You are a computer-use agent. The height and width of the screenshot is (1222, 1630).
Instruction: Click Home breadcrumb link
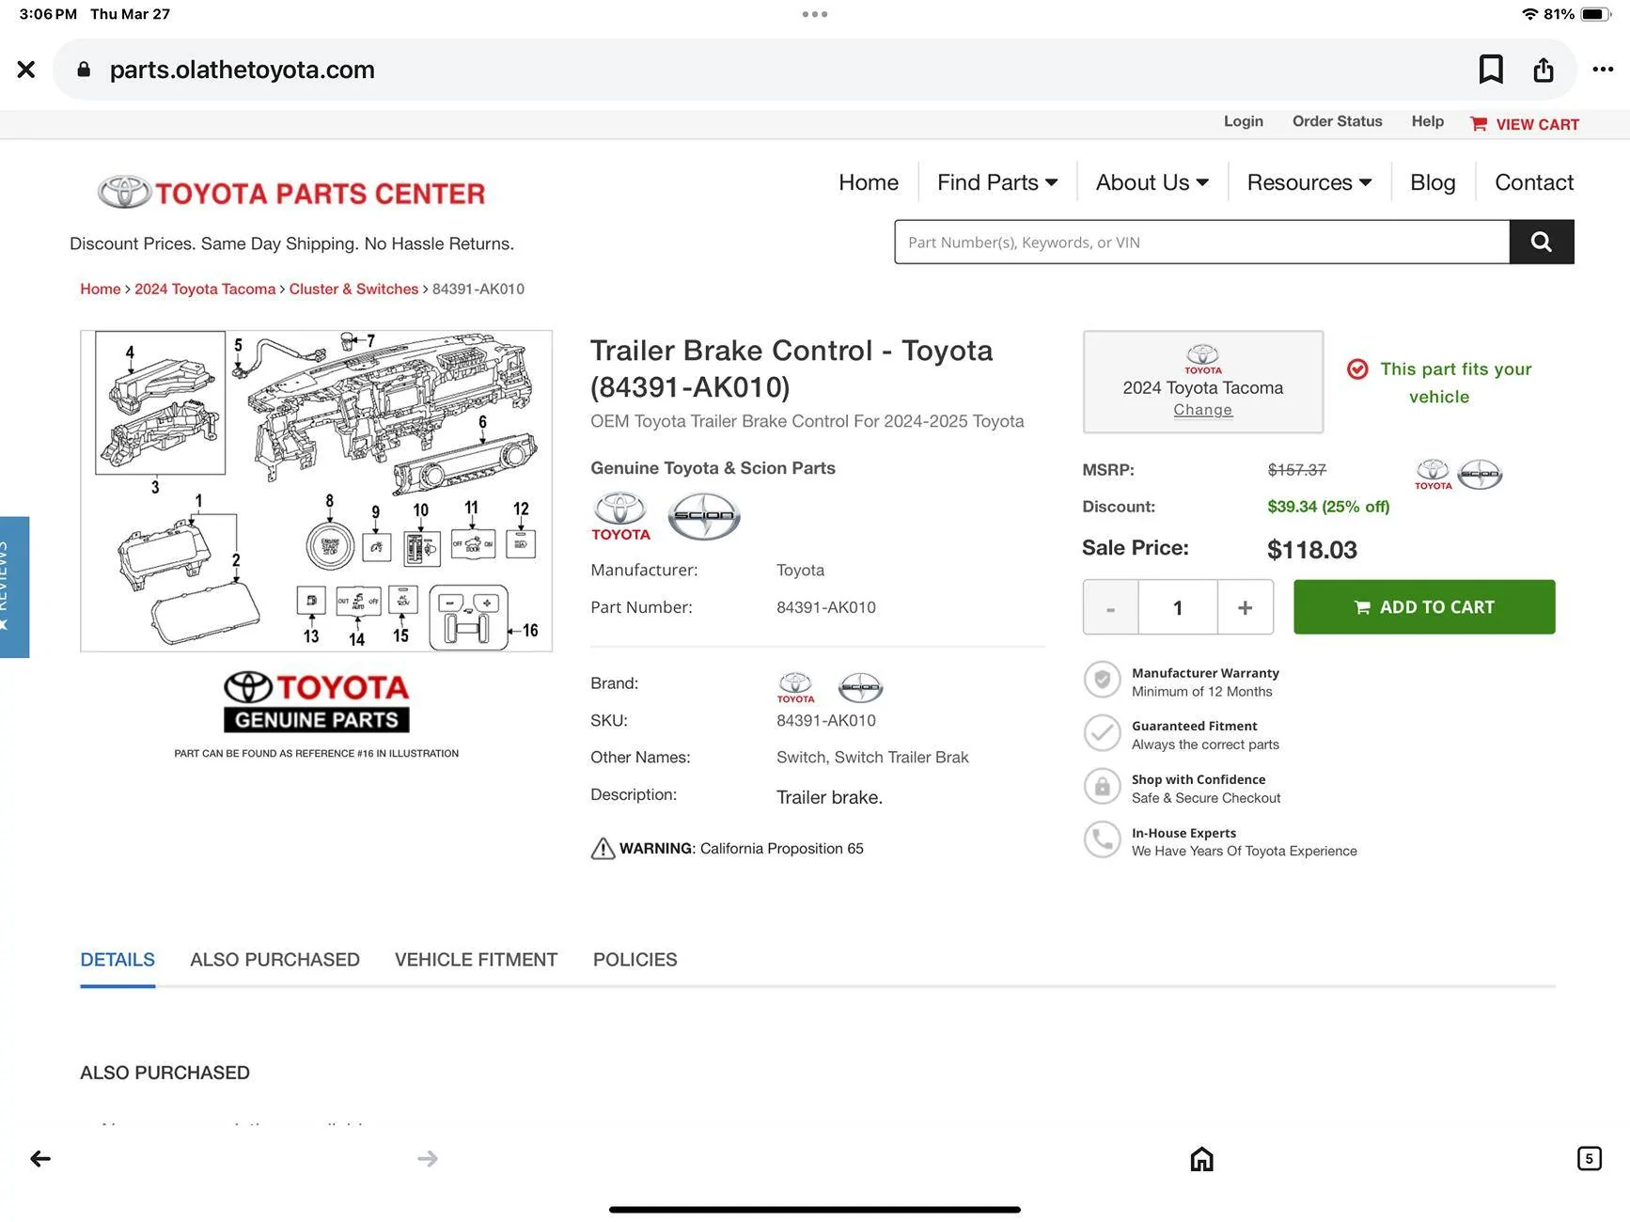click(101, 289)
